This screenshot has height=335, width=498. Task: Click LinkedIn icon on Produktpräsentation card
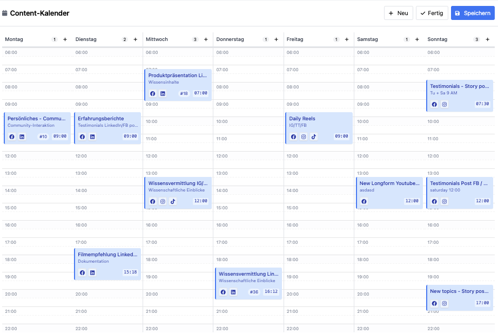coord(163,93)
